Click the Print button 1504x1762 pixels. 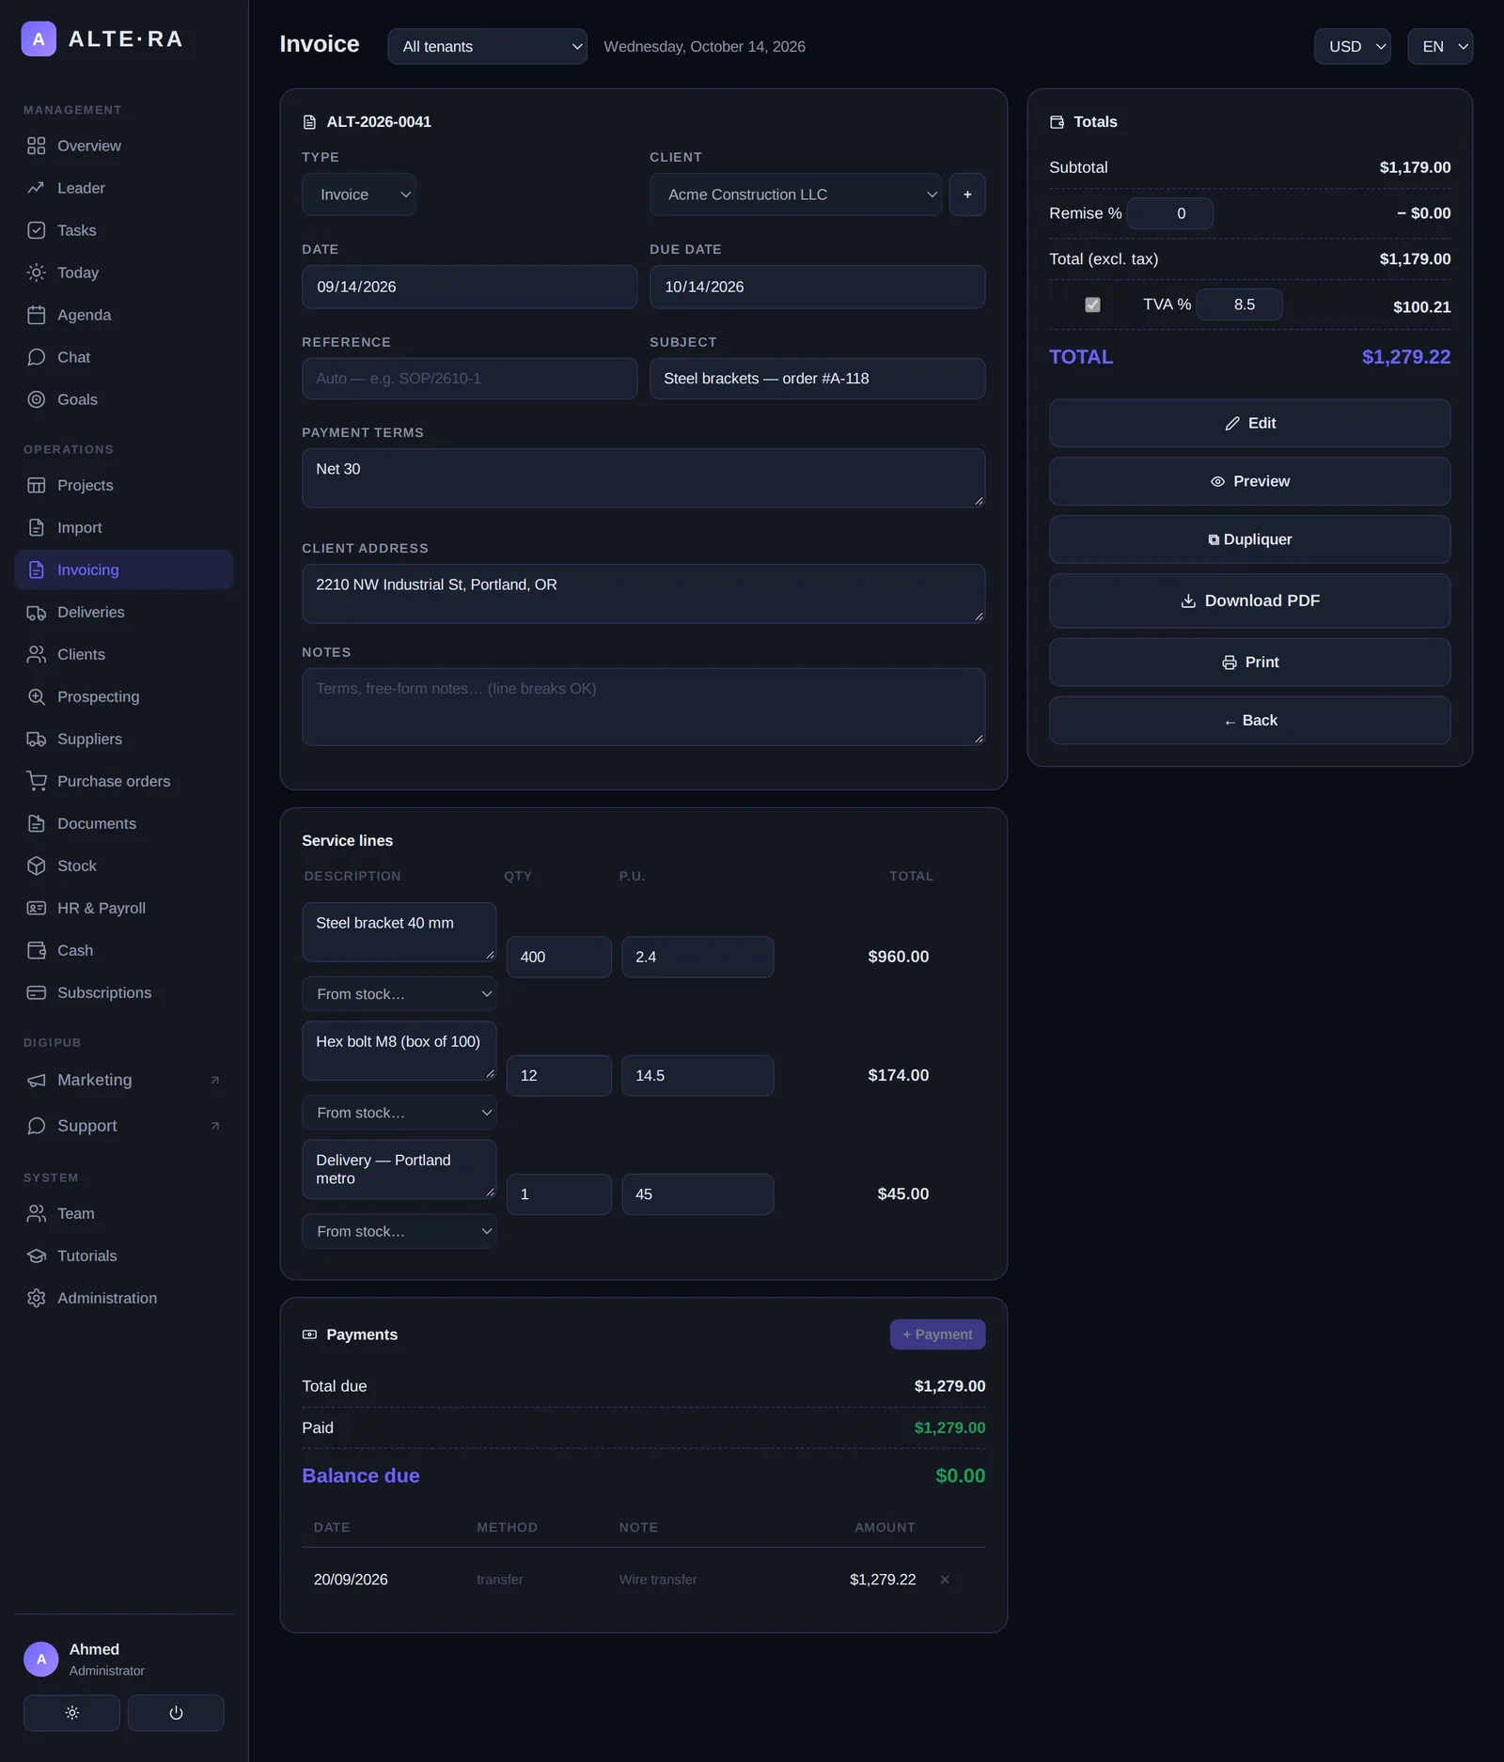click(x=1249, y=663)
